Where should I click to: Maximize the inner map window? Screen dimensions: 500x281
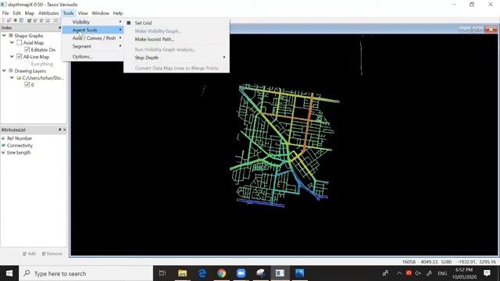tap(478, 30)
